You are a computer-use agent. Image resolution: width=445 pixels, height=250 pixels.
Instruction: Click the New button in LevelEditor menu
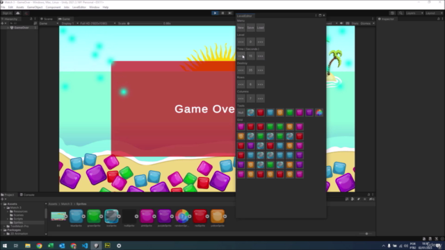241,28
